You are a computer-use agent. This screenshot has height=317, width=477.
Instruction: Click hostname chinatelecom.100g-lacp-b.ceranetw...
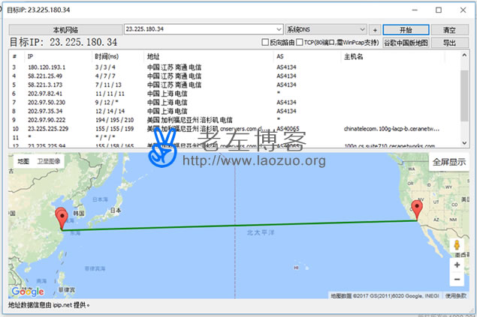[x=391, y=129]
